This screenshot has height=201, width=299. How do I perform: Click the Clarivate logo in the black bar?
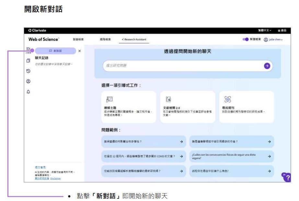[37, 30]
